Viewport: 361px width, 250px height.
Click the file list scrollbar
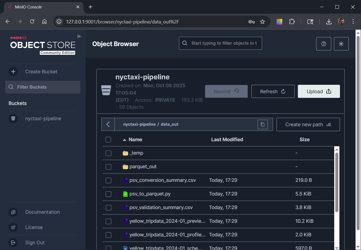coord(337,182)
